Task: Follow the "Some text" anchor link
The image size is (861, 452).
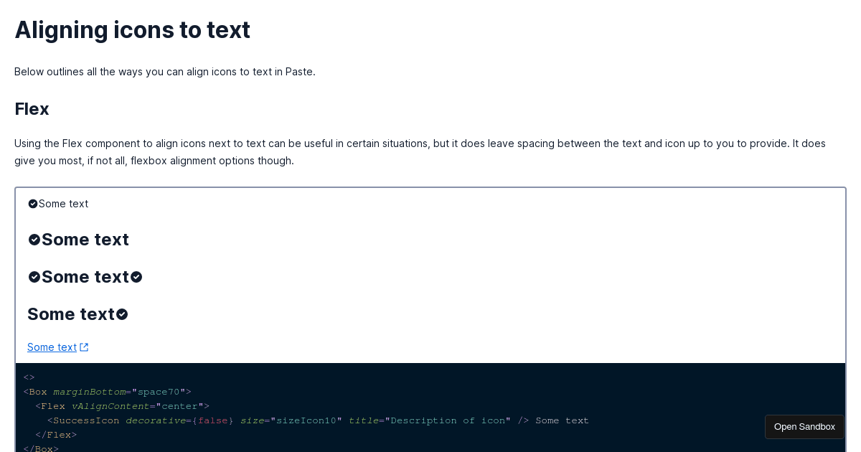Action: click(51, 347)
